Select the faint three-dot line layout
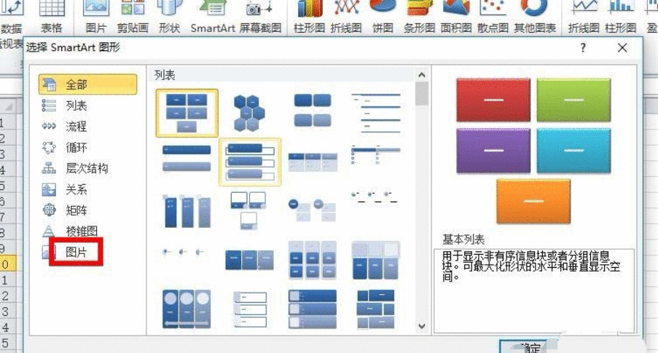 [184, 252]
